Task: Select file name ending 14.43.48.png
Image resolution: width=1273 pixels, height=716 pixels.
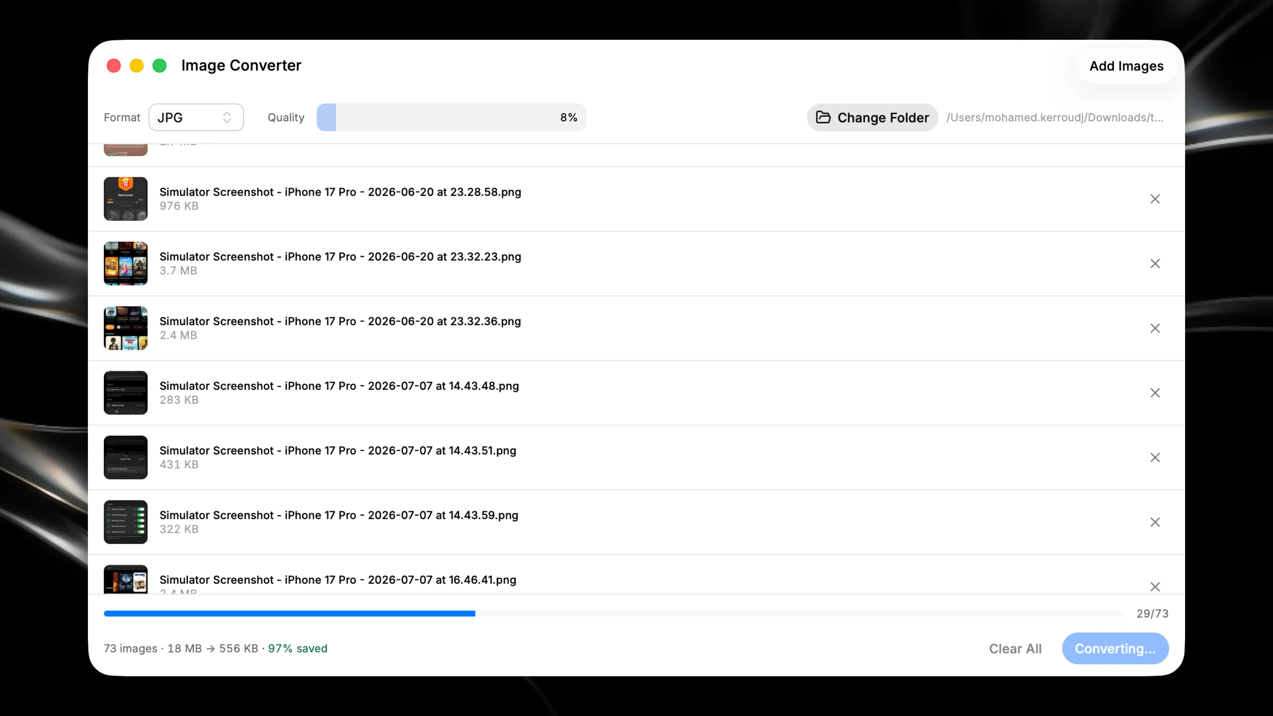Action: pyautogui.click(x=339, y=386)
